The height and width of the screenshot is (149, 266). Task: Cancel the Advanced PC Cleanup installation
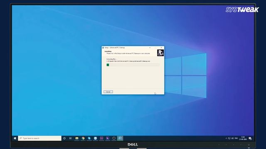tap(108, 92)
